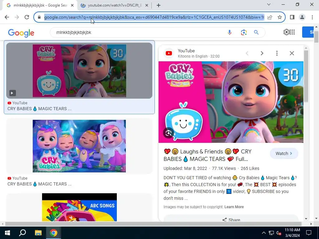Open the Chrome profile avatar
The width and height of the screenshot is (319, 239).
(x=302, y=17)
